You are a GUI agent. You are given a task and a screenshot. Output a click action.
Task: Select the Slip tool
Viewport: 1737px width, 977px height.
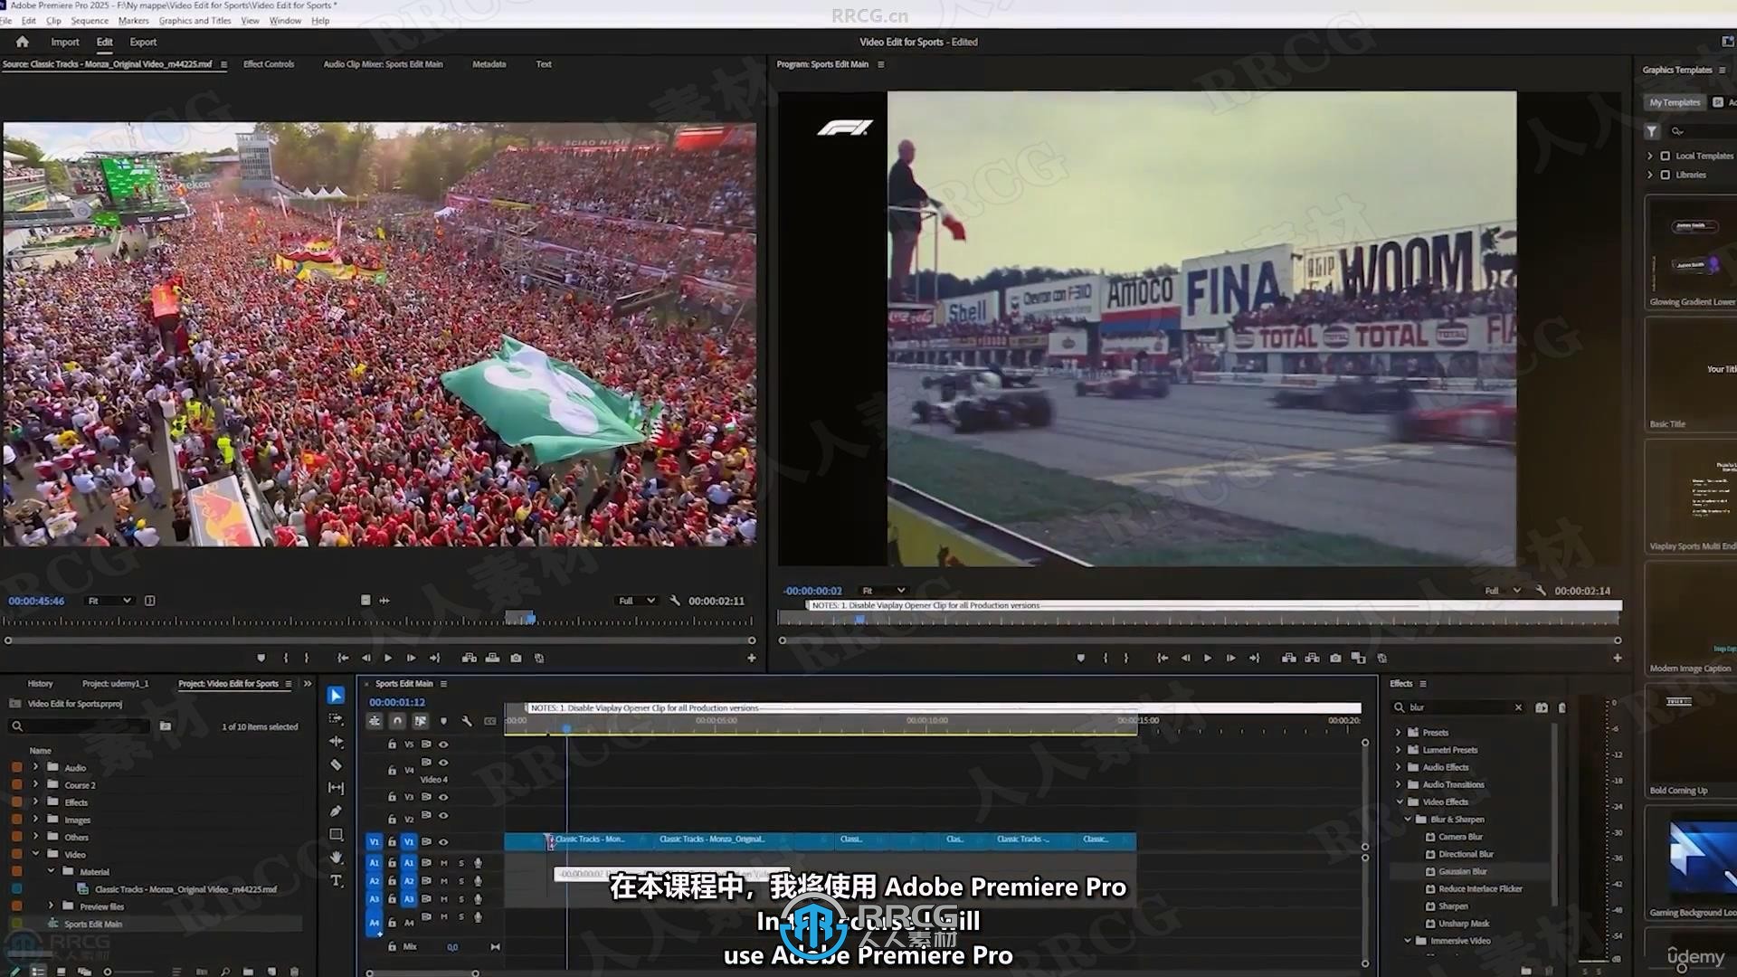336,788
